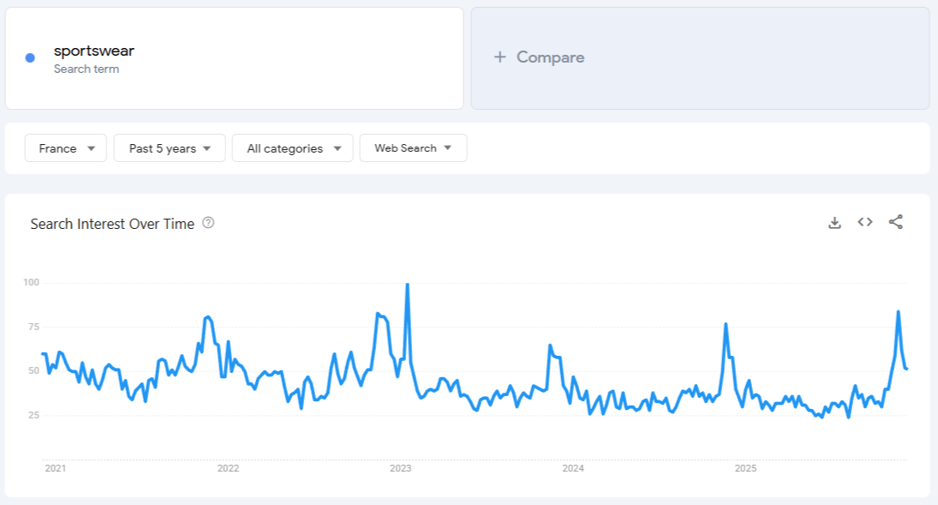The height and width of the screenshot is (505, 938).
Task: Download the Search Interest chart as CSV
Action: point(834,221)
